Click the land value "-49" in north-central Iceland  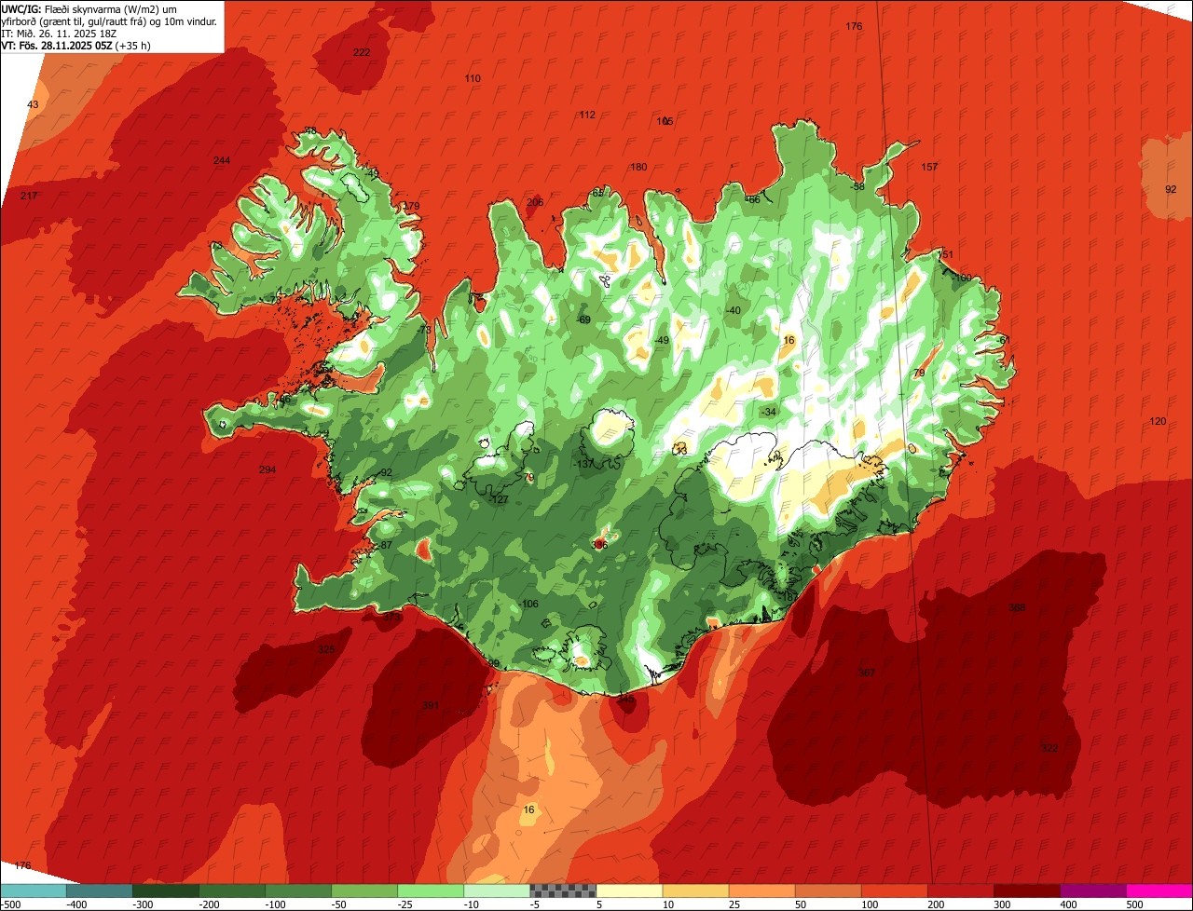coord(662,340)
